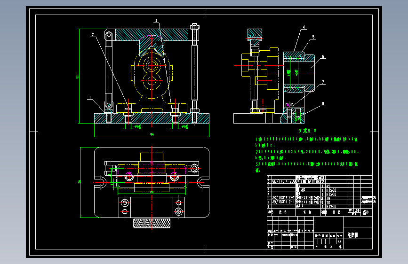This screenshot has width=408, height=264.
Task: Select part balloon number 4 in side view
Action: [304, 27]
